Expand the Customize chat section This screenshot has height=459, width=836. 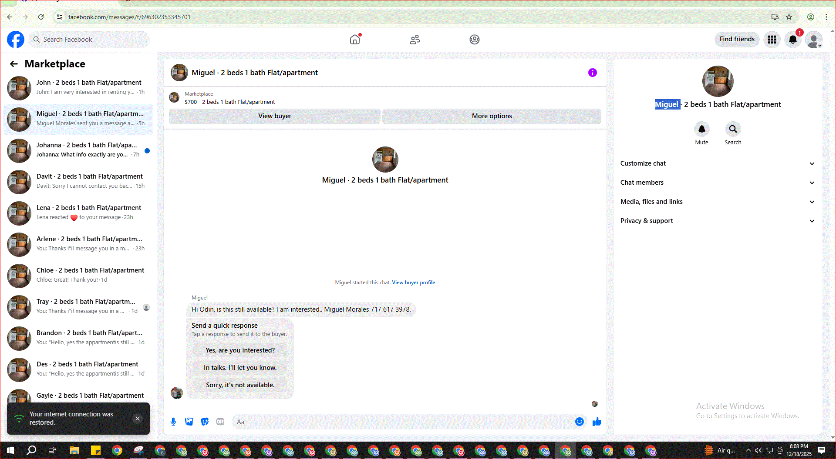tap(718, 163)
